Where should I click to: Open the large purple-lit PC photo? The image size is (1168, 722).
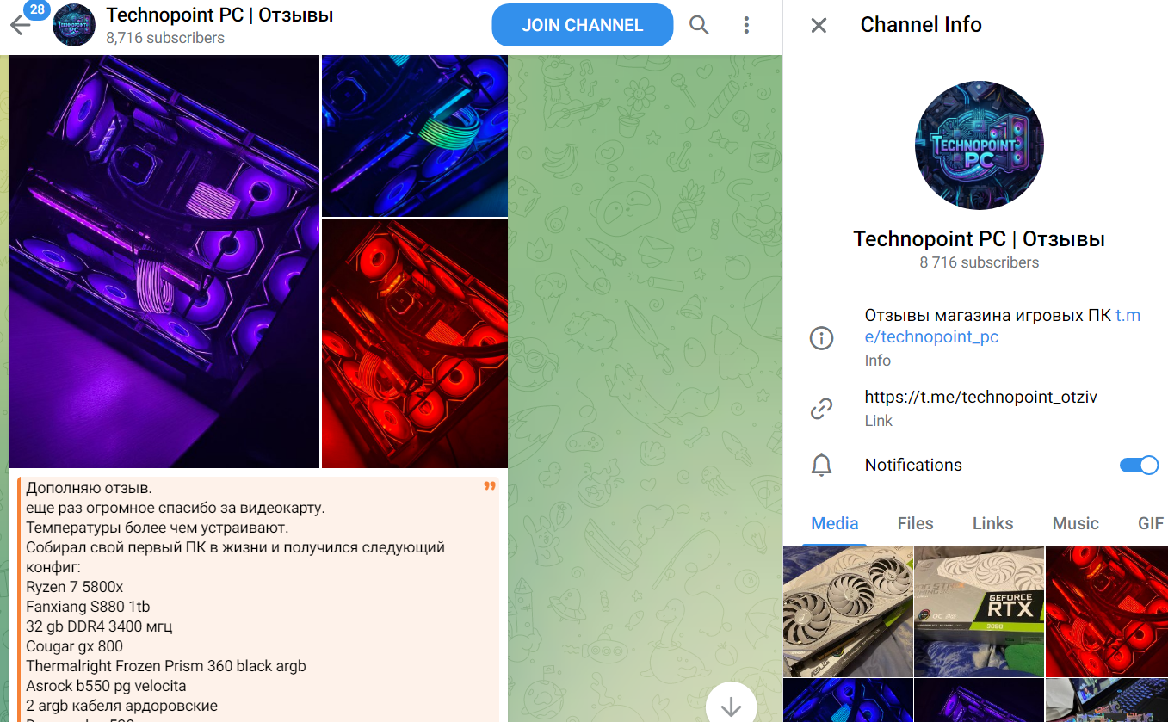pyautogui.click(x=164, y=262)
